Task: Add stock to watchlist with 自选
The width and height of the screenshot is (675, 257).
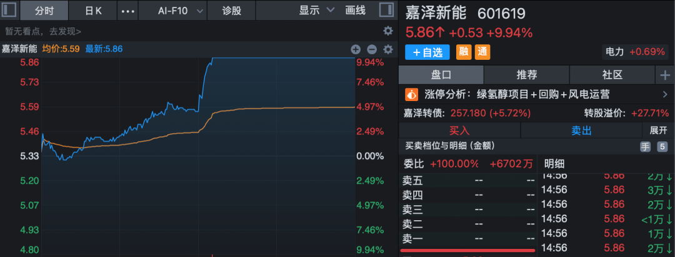Action: click(x=427, y=52)
